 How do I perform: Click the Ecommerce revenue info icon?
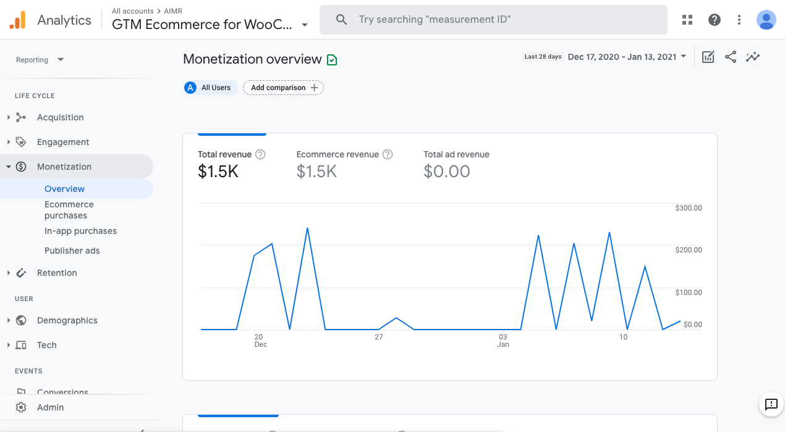(x=388, y=154)
